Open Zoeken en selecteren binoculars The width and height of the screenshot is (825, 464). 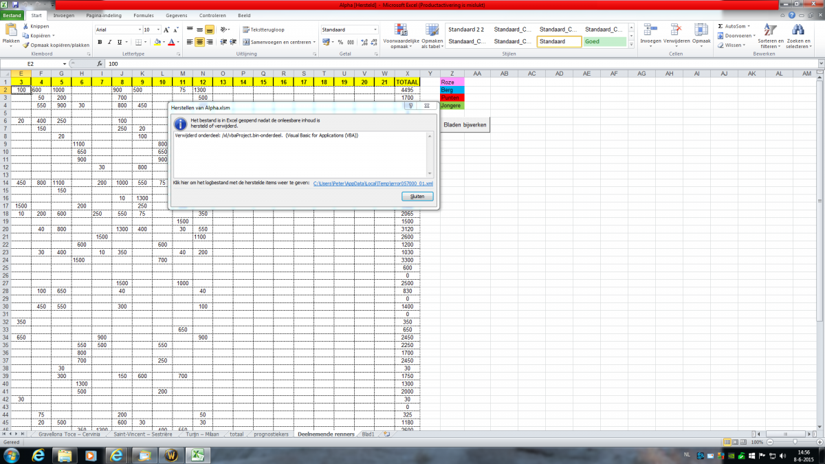[798, 36]
